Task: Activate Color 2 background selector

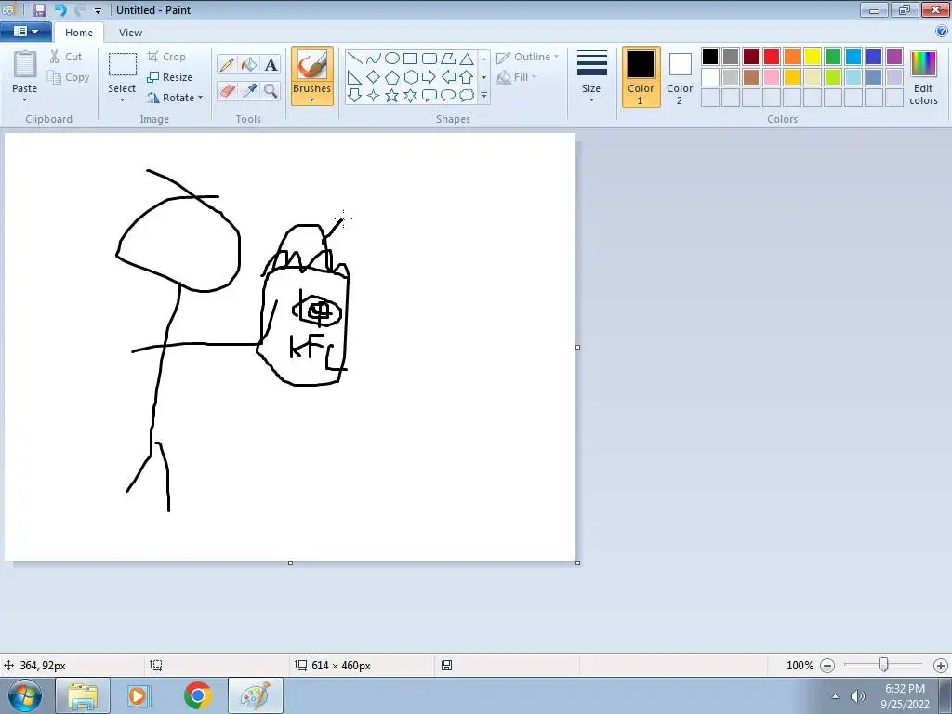Action: (680, 77)
